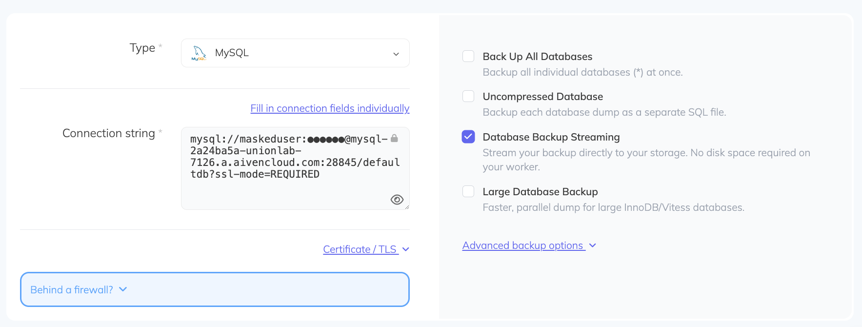Click the lock icon in connection string
The image size is (862, 327).
(394, 138)
